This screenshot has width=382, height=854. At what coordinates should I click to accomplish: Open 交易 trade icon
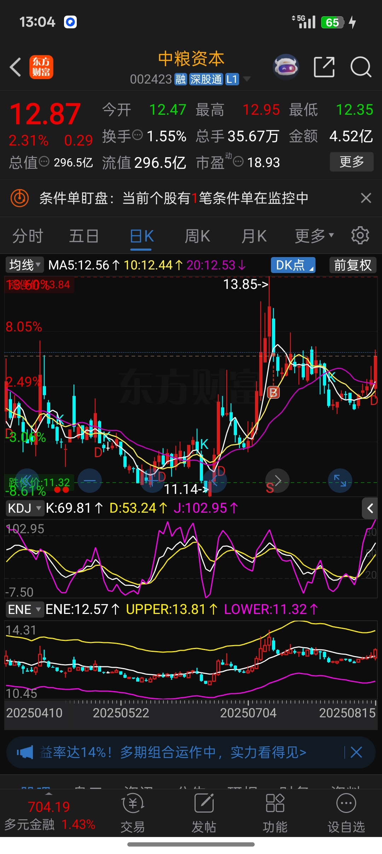[x=133, y=813]
